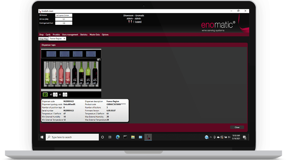The height and width of the screenshot is (160, 287).
Task: Increment the Temperature 1 SetPoint value 47
Action: click(x=54, y=95)
